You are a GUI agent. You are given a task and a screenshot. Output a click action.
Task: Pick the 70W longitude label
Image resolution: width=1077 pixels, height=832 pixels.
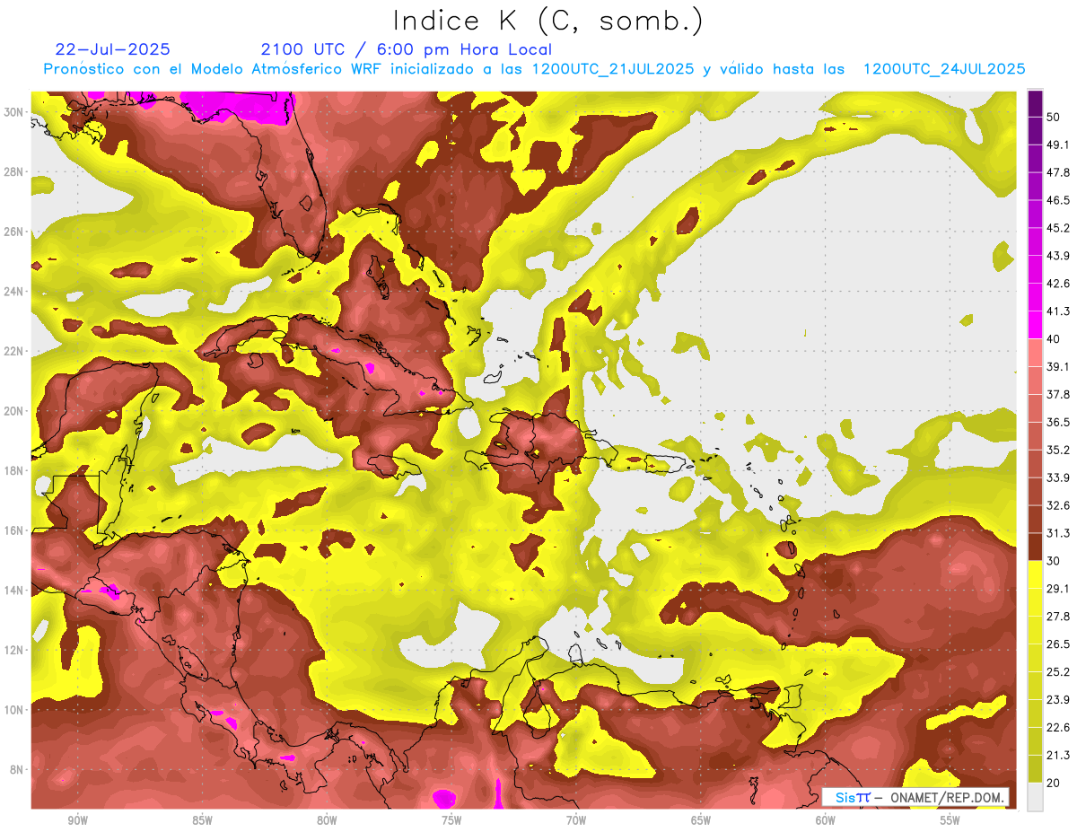pos(576,821)
